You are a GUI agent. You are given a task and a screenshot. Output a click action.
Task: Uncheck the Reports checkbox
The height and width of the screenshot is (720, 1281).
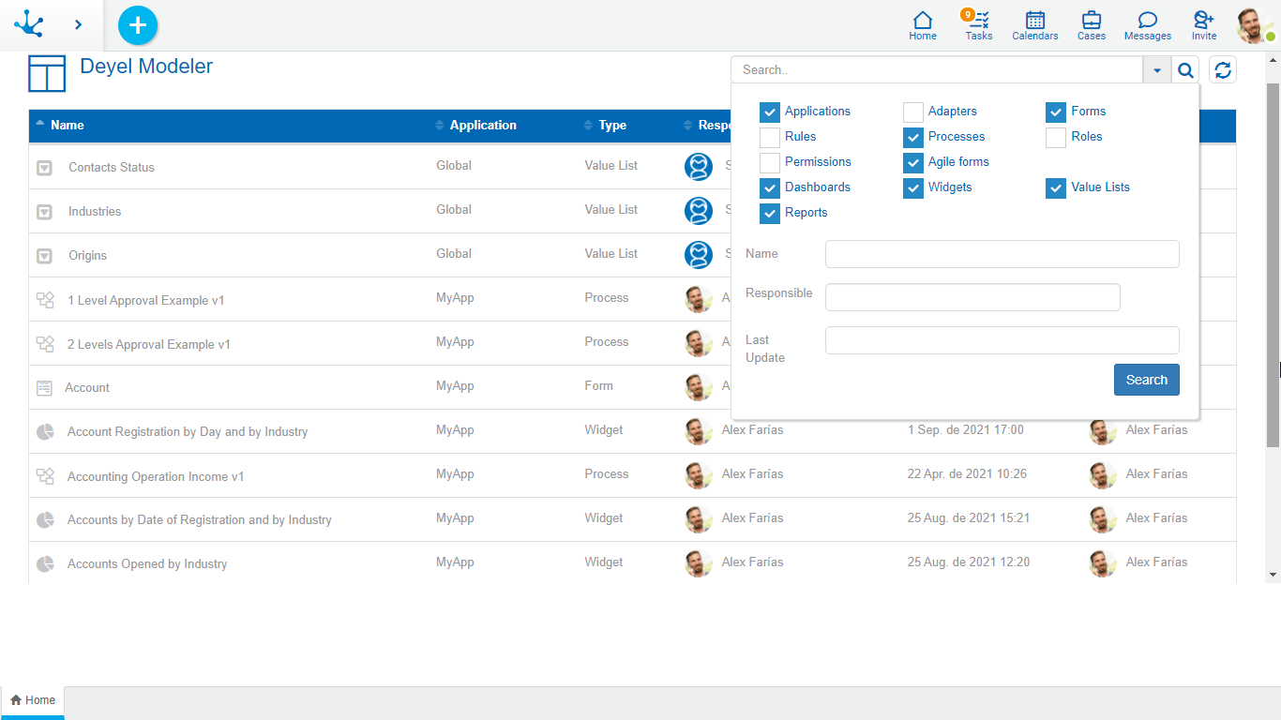(x=770, y=214)
